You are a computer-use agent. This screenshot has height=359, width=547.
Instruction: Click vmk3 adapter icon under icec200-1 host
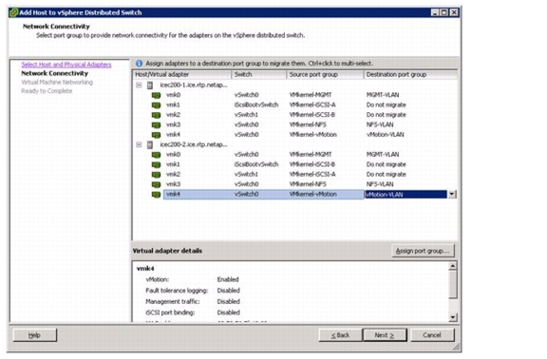pyautogui.click(x=156, y=125)
